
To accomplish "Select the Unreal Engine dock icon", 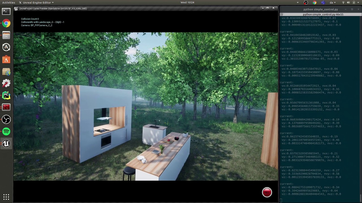I will (x=6, y=144).
